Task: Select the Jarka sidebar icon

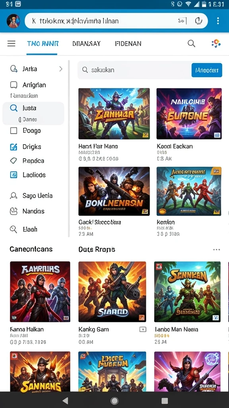Action: click(14, 69)
